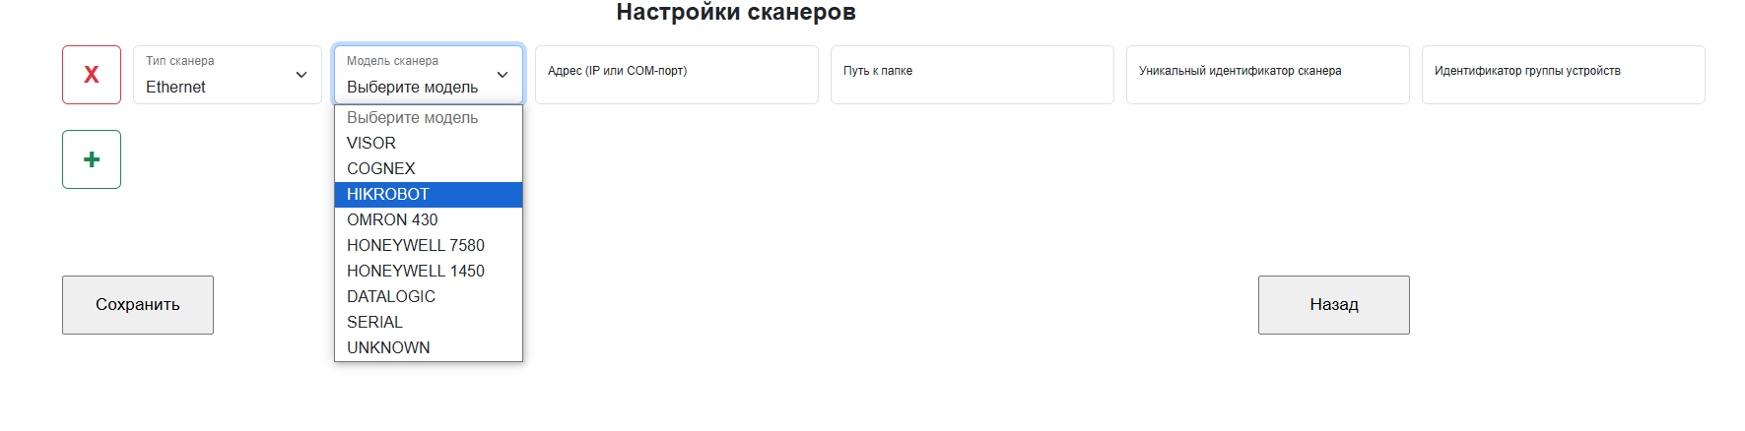Select DATALOGIC from the dropdown
The width and height of the screenshot is (1745, 431).
coord(391,296)
